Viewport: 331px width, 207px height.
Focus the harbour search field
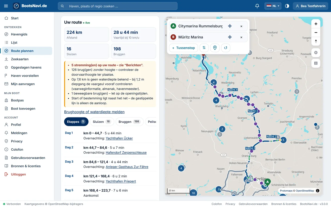pos(118,6)
